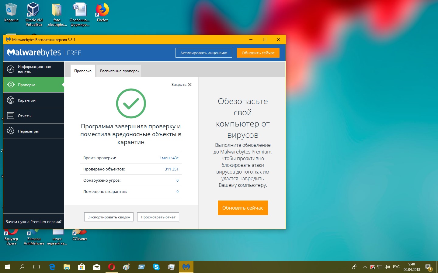This screenshot has width=438, height=273.
Task: Open the clock showing 9:40 06.04.2018
Action: click(x=412, y=267)
